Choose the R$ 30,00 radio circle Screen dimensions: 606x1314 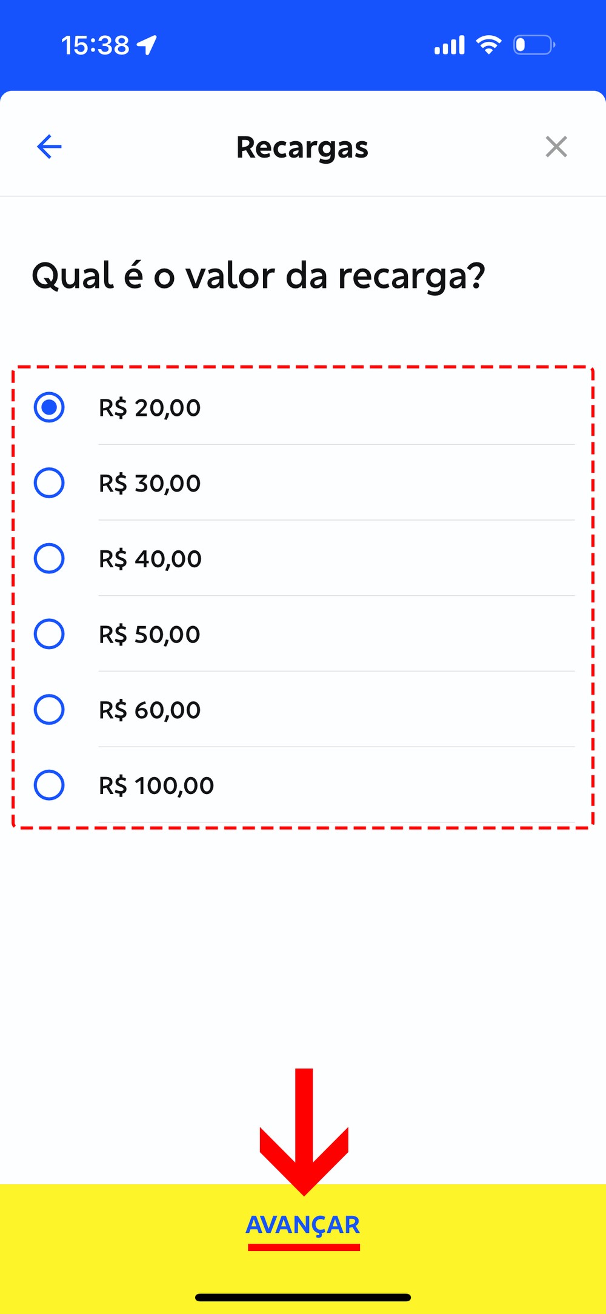click(x=49, y=483)
